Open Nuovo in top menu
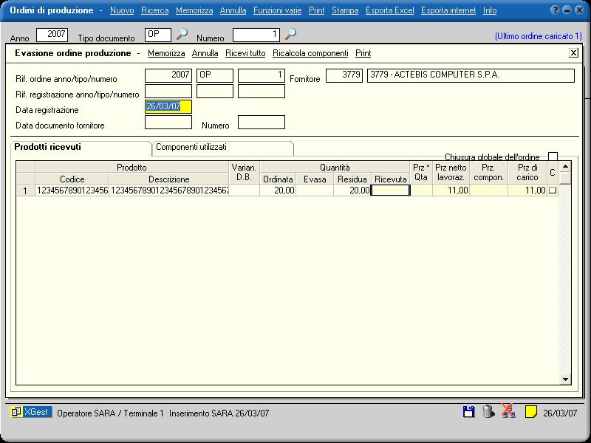Viewport: 591px width, 443px height. click(122, 10)
